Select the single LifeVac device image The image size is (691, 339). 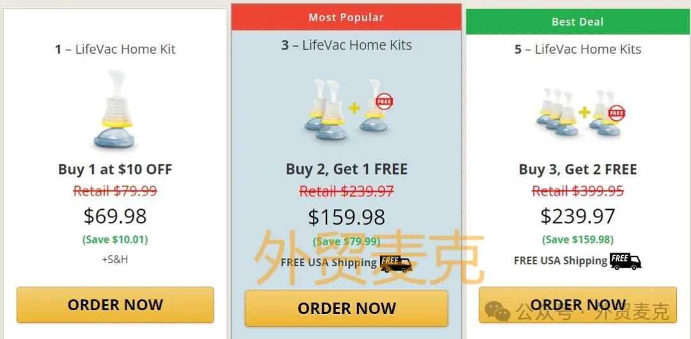[114, 109]
